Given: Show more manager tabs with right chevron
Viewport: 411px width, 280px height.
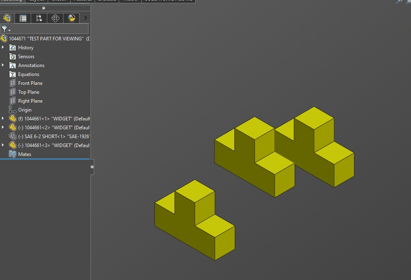Looking at the screenshot, I should point(85,18).
